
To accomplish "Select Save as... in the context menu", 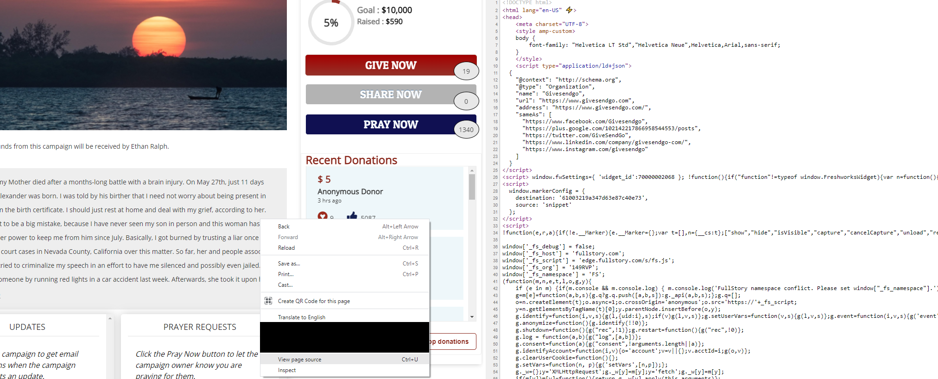I will point(345,264).
